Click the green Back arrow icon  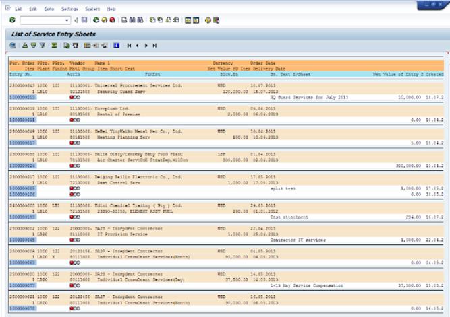[x=96, y=21]
